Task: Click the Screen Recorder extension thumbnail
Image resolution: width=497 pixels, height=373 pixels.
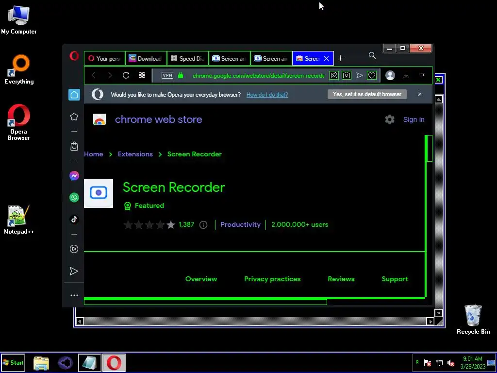Action: tap(99, 193)
